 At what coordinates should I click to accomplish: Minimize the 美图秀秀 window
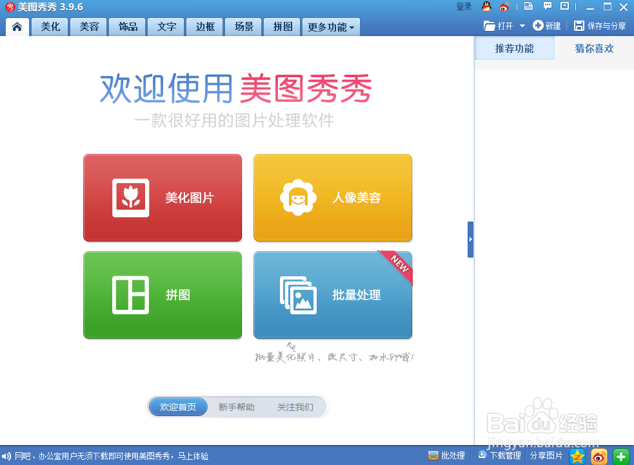590,7
